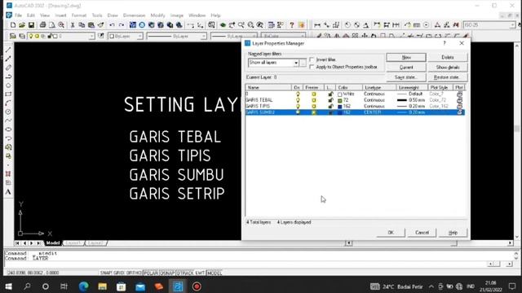Open the layer control dropdown in toolbar
The width and height of the screenshot is (522, 293).
point(91,36)
